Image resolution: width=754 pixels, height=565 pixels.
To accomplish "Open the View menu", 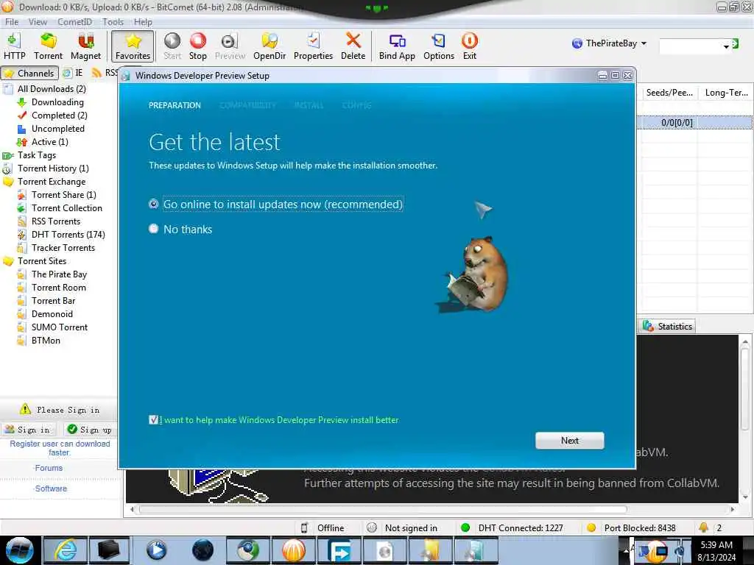I will click(x=38, y=21).
